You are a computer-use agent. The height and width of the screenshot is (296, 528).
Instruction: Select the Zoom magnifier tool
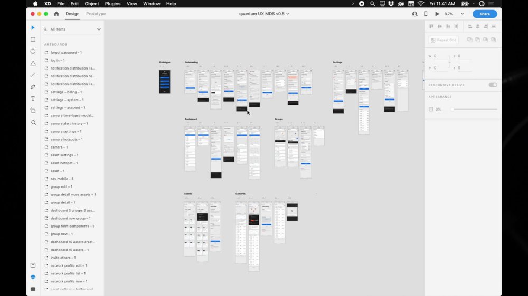tap(33, 123)
